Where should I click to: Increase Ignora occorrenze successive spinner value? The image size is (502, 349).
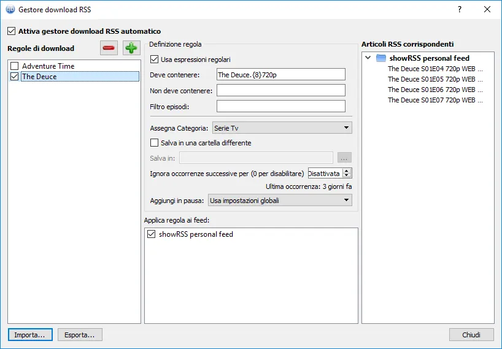[x=347, y=171]
